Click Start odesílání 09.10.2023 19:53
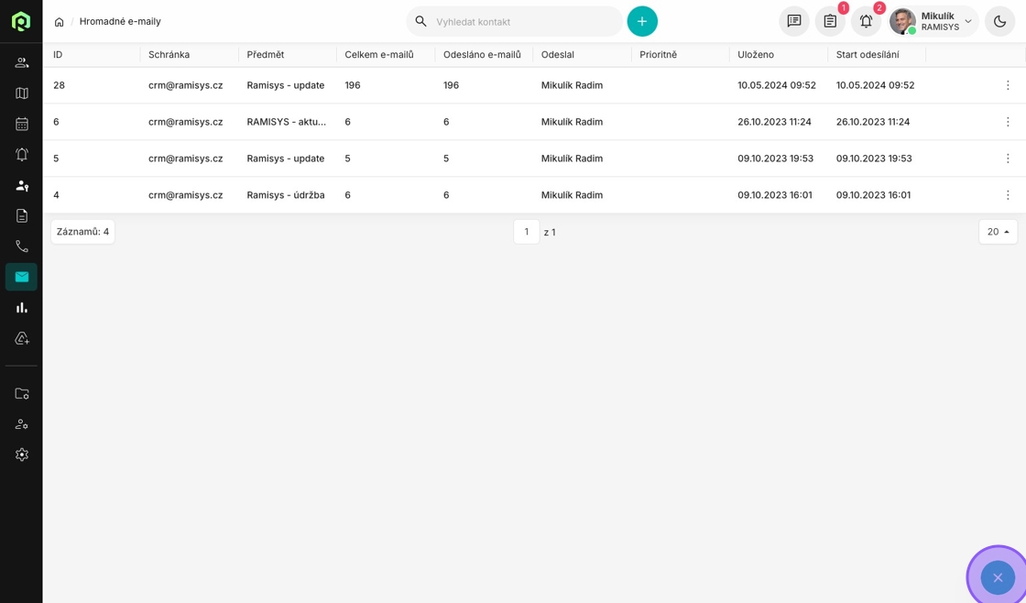Viewport: 1026px width, 603px height. pos(874,159)
